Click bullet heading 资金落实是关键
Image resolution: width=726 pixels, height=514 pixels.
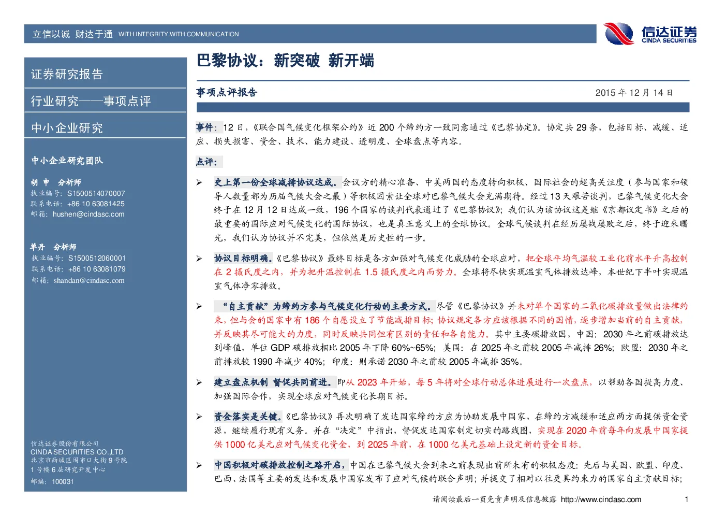pos(248,416)
